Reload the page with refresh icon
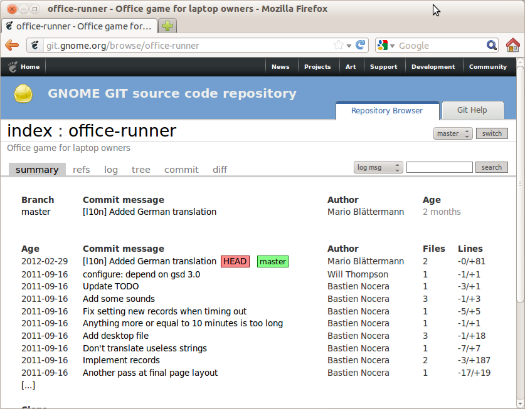 tap(360, 45)
